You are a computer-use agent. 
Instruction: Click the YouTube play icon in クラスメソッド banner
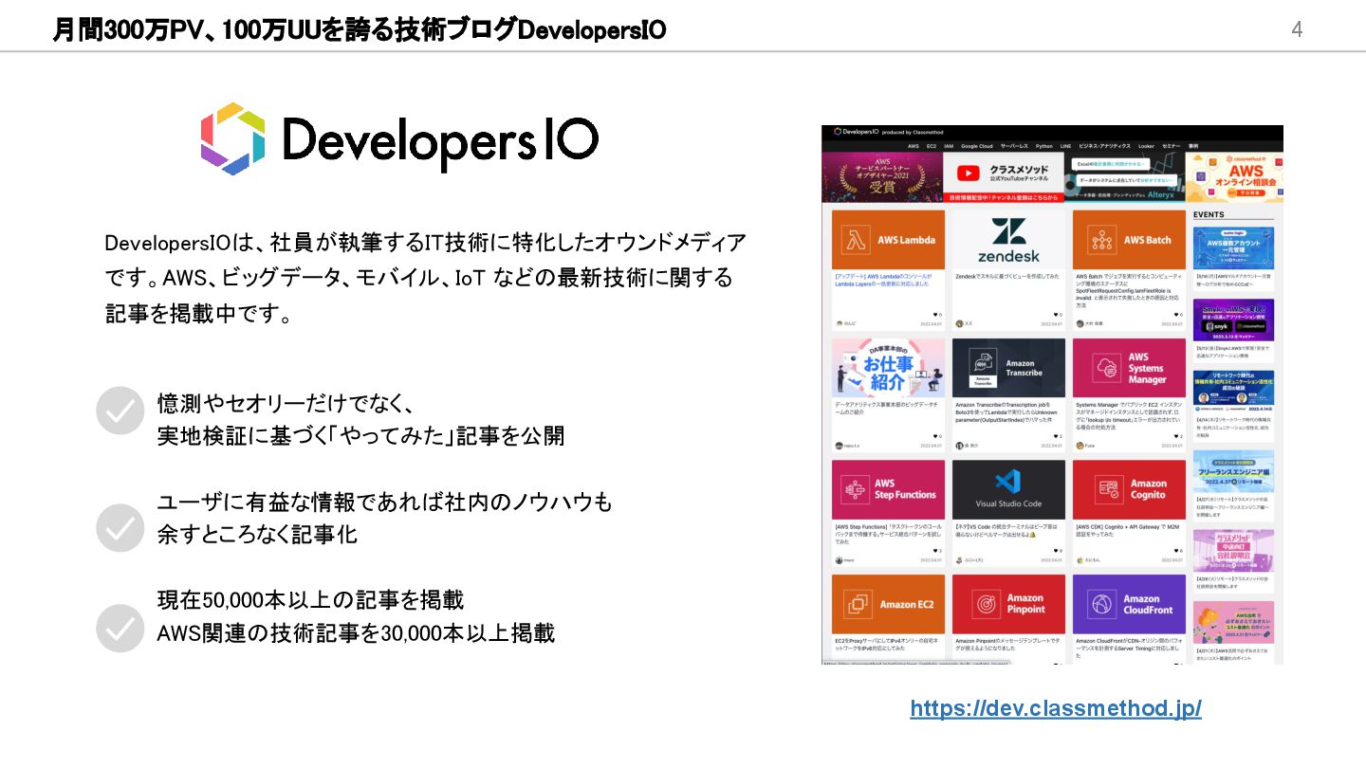[x=969, y=173]
